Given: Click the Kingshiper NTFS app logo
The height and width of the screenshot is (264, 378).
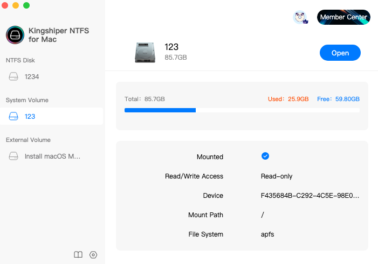Looking at the screenshot, I should point(15,35).
